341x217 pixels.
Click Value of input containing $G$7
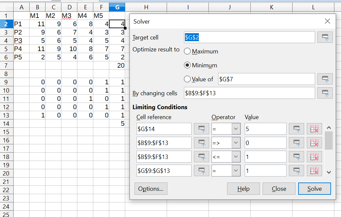coord(266,79)
